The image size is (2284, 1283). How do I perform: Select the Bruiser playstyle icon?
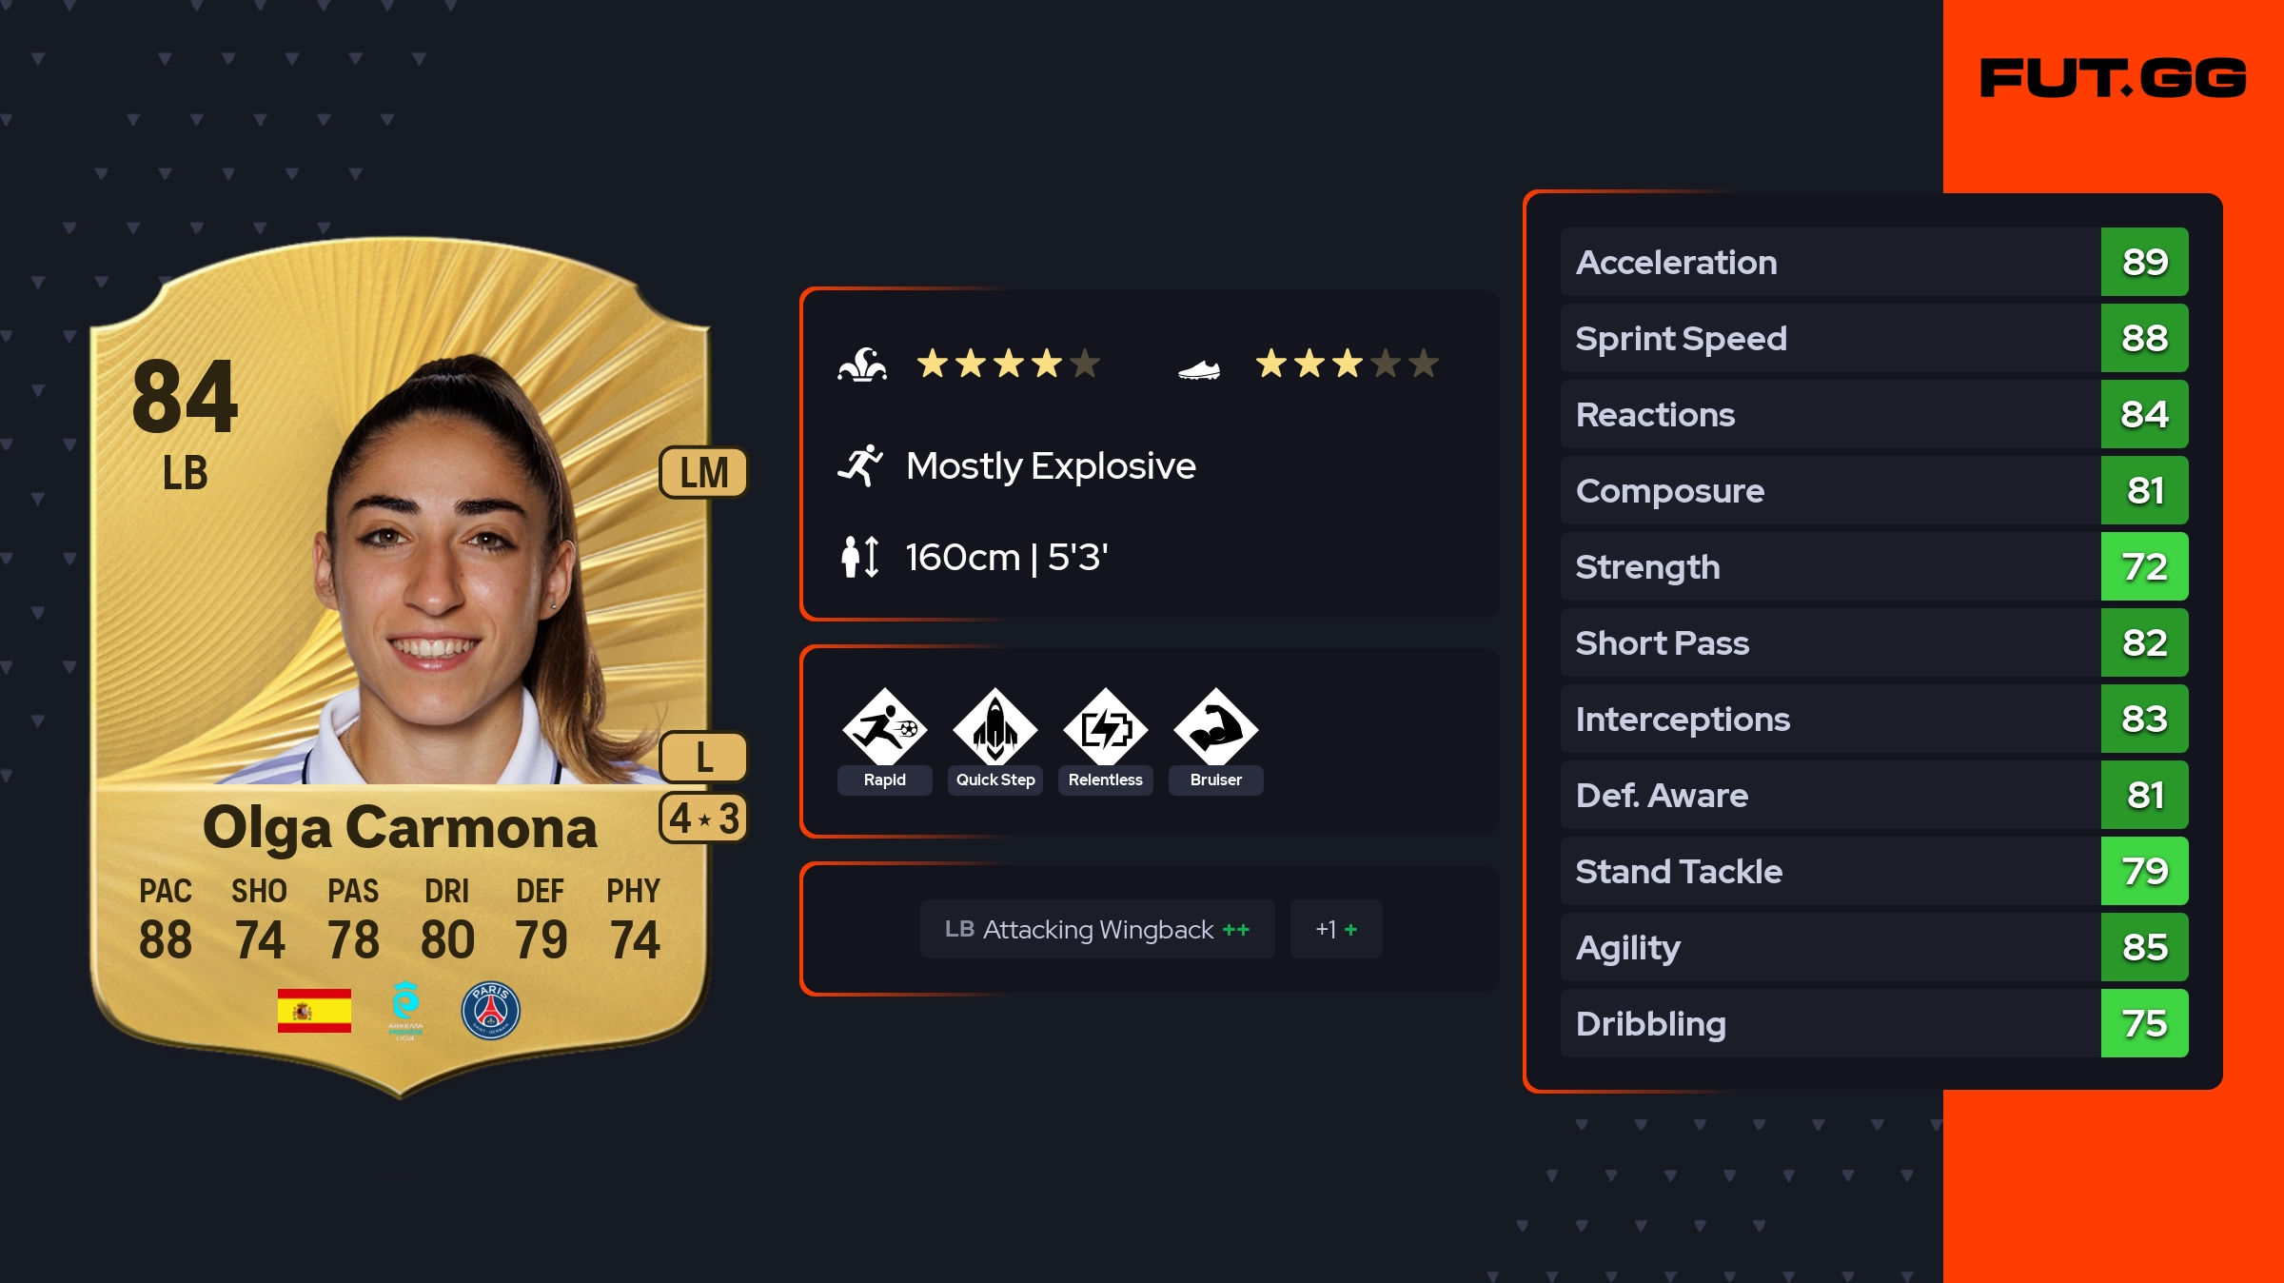pyautogui.click(x=1215, y=728)
